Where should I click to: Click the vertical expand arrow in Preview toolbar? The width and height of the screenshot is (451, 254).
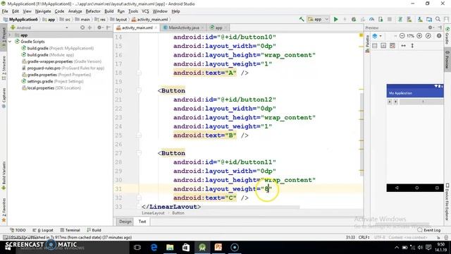tap(412, 46)
